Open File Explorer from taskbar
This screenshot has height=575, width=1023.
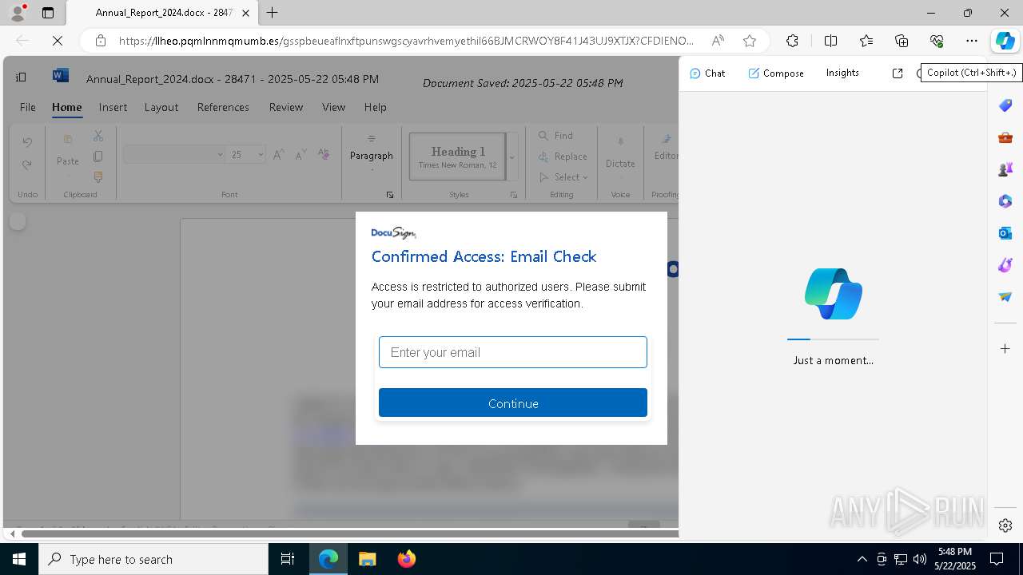(367, 559)
